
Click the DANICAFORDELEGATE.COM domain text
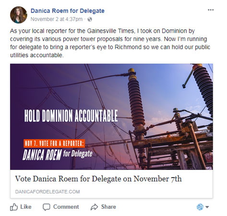point(48,192)
